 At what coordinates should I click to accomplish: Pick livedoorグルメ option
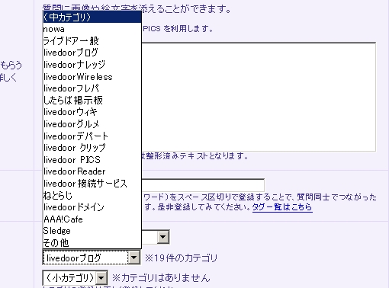coord(92,124)
